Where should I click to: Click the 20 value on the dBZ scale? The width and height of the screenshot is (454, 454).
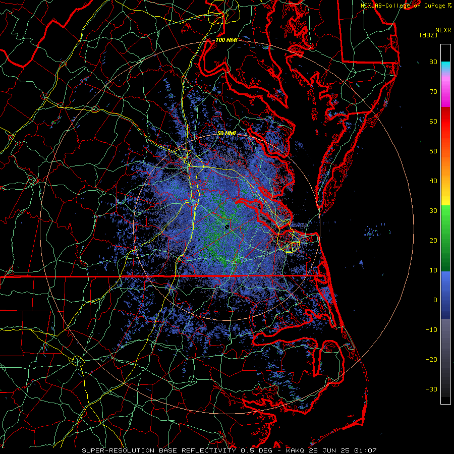pyautogui.click(x=433, y=241)
